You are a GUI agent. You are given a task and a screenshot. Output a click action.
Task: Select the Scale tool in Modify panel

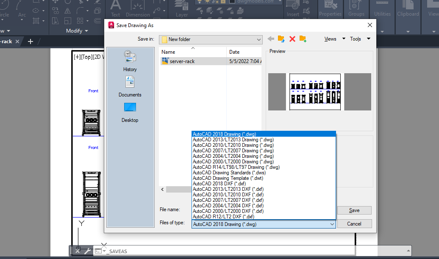tap(67, 21)
